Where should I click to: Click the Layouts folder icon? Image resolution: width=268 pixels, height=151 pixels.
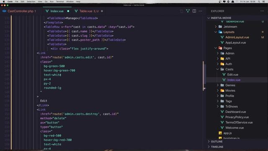pyautogui.click(x=220, y=32)
